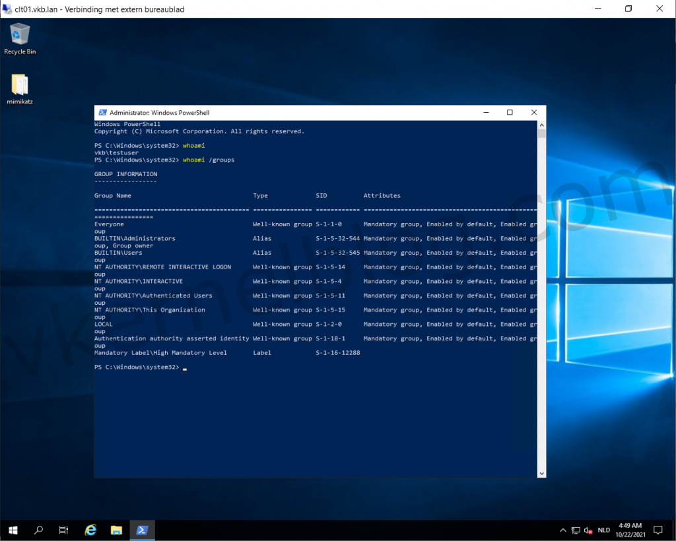Open Task View from the taskbar
The width and height of the screenshot is (676, 541).
(64, 530)
